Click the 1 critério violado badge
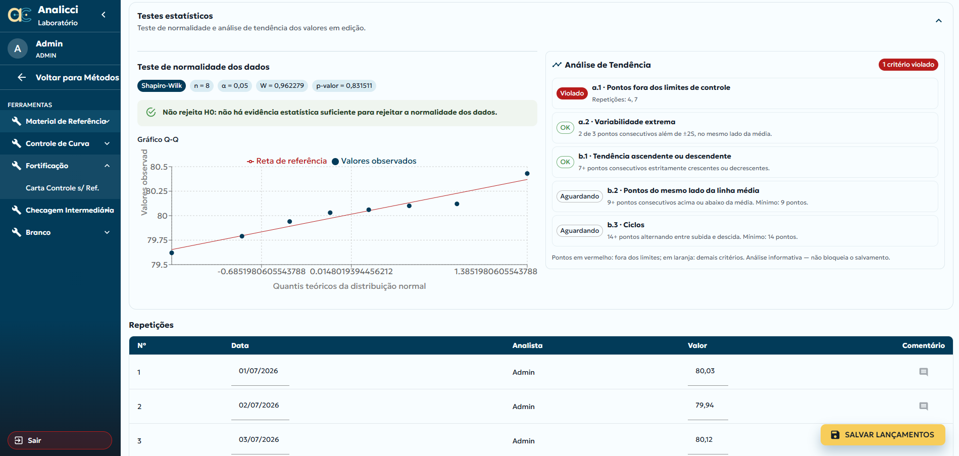Image resolution: width=959 pixels, height=456 pixels. pyautogui.click(x=908, y=65)
